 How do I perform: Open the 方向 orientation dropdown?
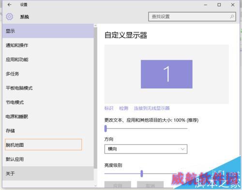pos(146,149)
